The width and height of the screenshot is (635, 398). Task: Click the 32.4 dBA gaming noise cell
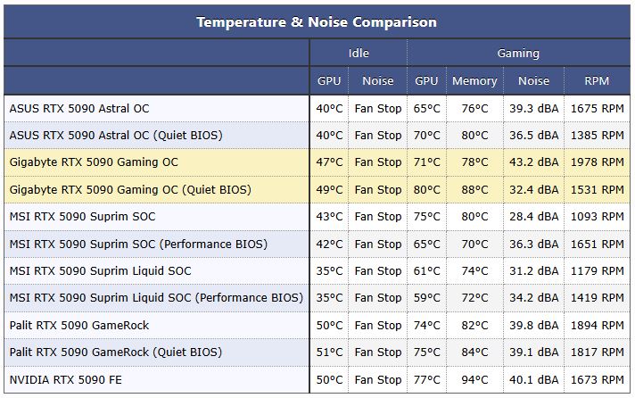(x=533, y=189)
